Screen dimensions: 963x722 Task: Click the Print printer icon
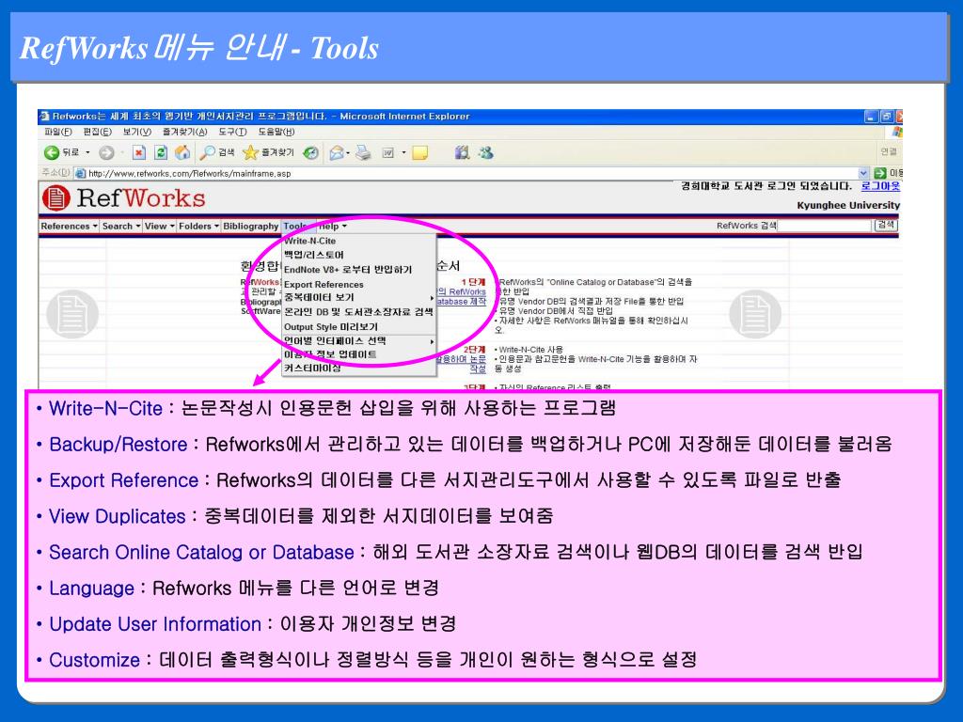tap(364, 152)
